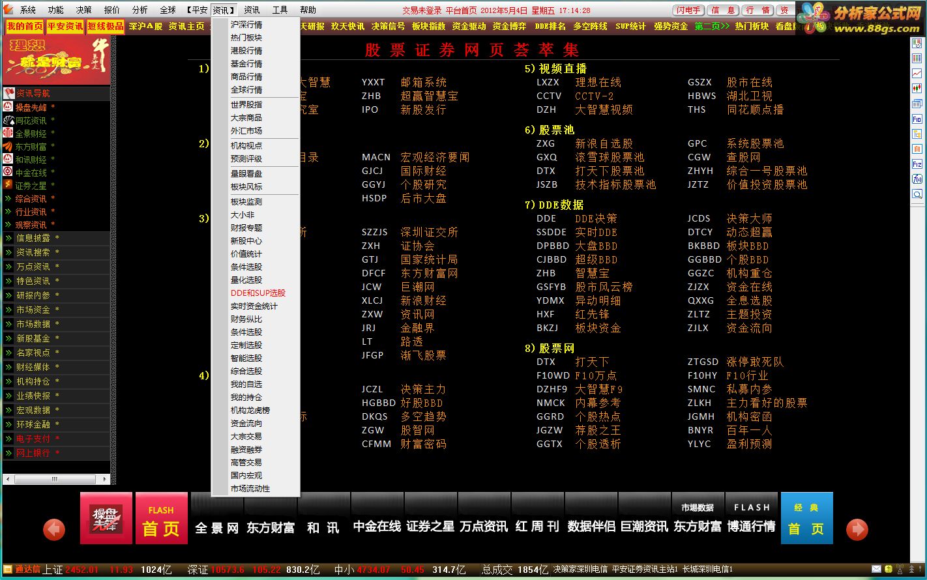Click the colored grid quotes icon in right toolbar
The width and height of the screenshot is (927, 580).
tap(917, 58)
